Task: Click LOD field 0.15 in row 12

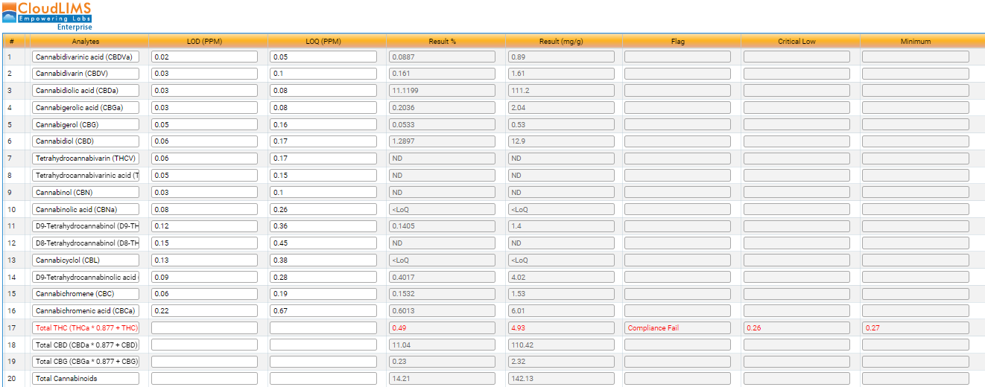Action: [204, 243]
